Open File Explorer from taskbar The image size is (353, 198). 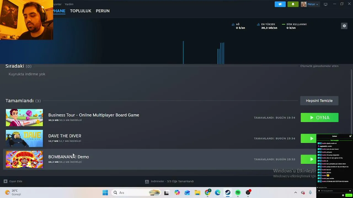197,193
